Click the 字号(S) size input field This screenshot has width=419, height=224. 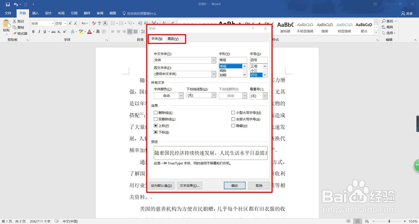[259, 60]
